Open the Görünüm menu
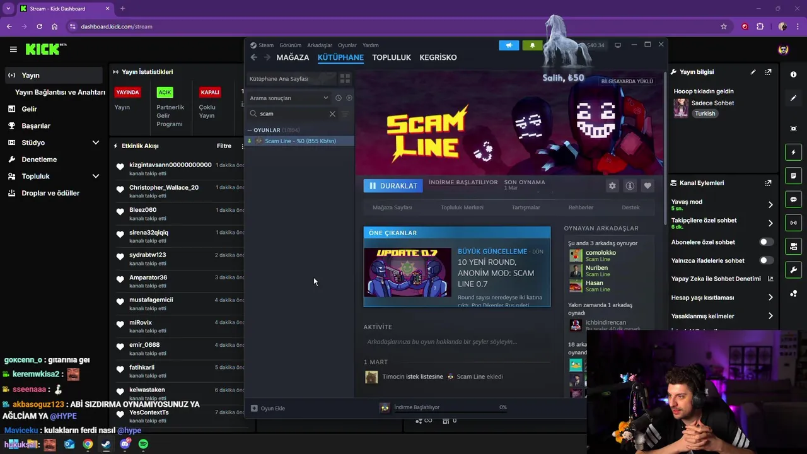The height and width of the screenshot is (454, 807). (x=291, y=45)
